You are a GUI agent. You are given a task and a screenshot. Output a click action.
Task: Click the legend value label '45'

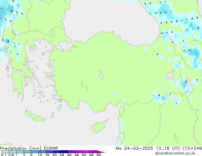click(x=91, y=155)
